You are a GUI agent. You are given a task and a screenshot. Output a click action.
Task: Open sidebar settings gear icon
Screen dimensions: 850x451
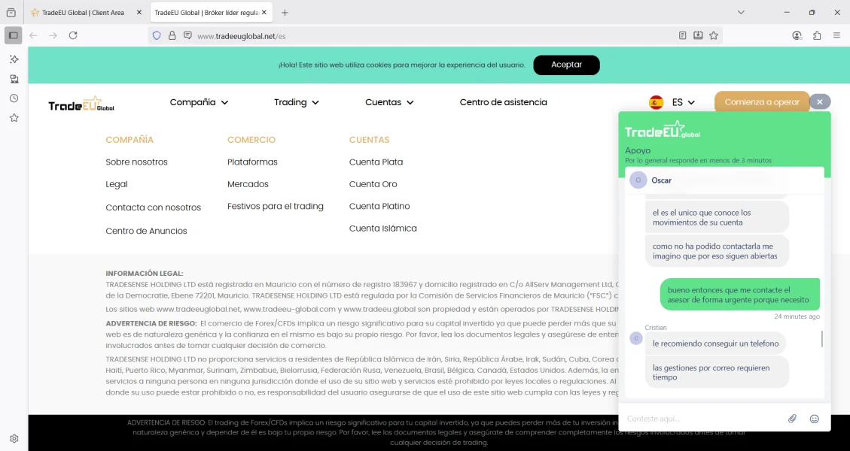point(14,439)
